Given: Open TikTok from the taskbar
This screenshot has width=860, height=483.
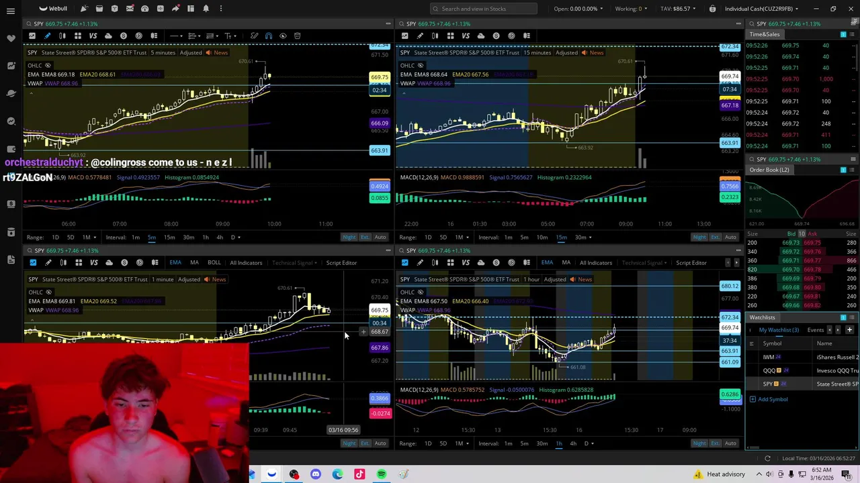Looking at the screenshot, I should (359, 474).
